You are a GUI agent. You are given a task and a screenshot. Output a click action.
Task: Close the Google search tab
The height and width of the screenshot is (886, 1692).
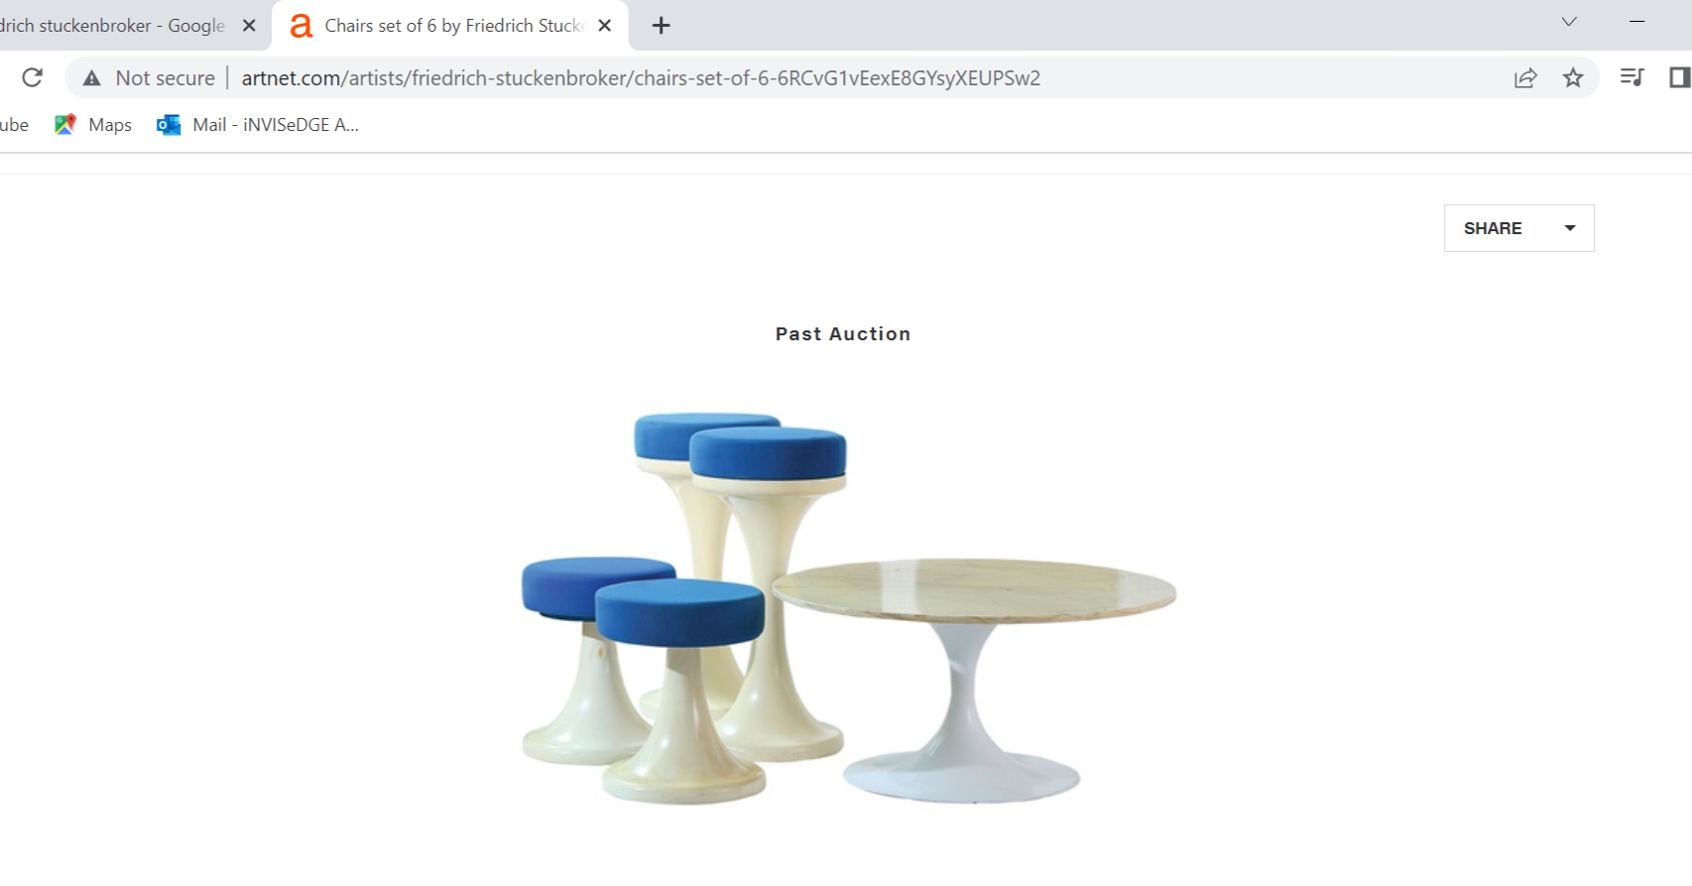[x=249, y=26]
